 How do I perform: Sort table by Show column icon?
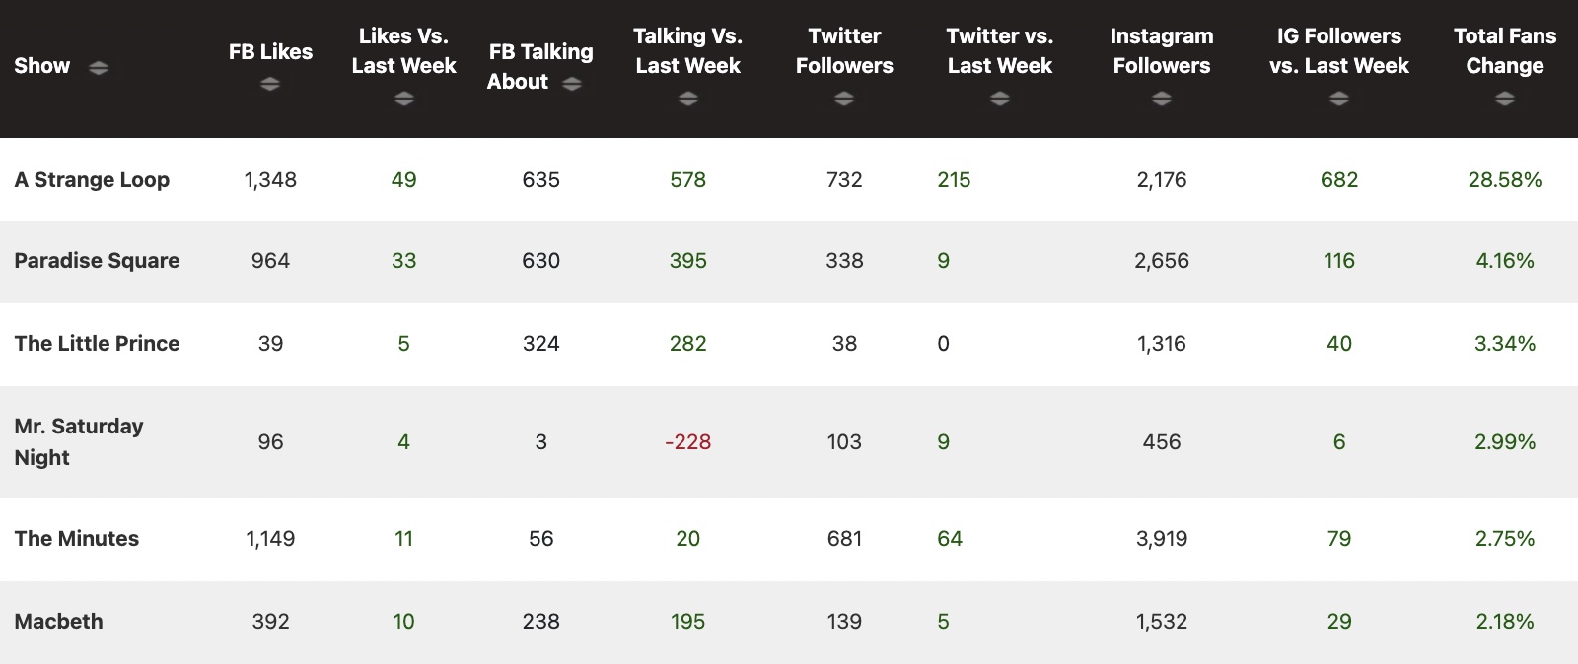99,68
